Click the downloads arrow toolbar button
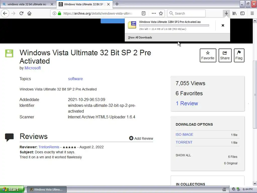Screen dimensions: 257x193 pos(226,13)
